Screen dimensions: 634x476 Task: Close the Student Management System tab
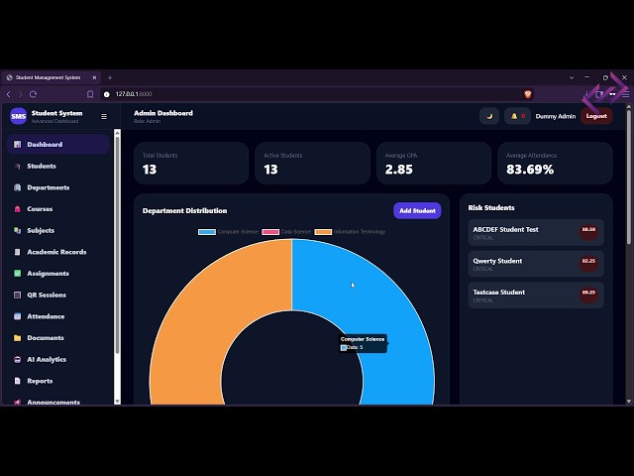click(x=95, y=77)
